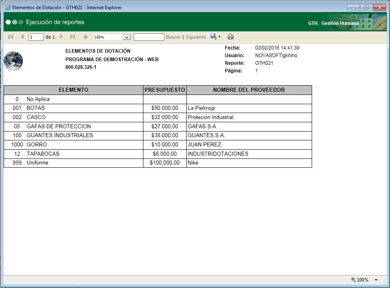Click the go back to parent report arrow
The width and height of the screenshot is (390, 288).
pos(85,37)
